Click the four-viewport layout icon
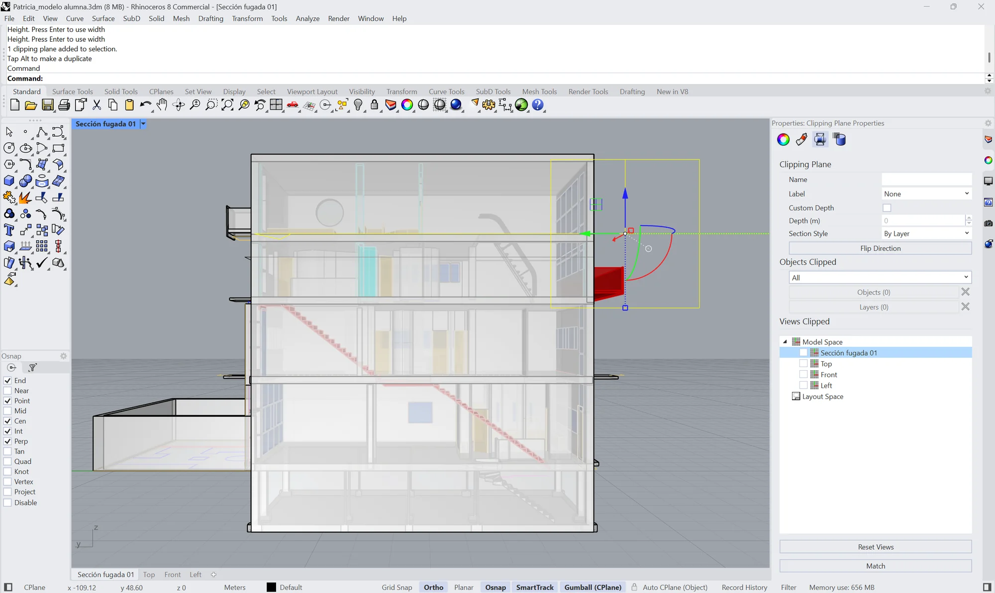This screenshot has width=995, height=593. (276, 105)
